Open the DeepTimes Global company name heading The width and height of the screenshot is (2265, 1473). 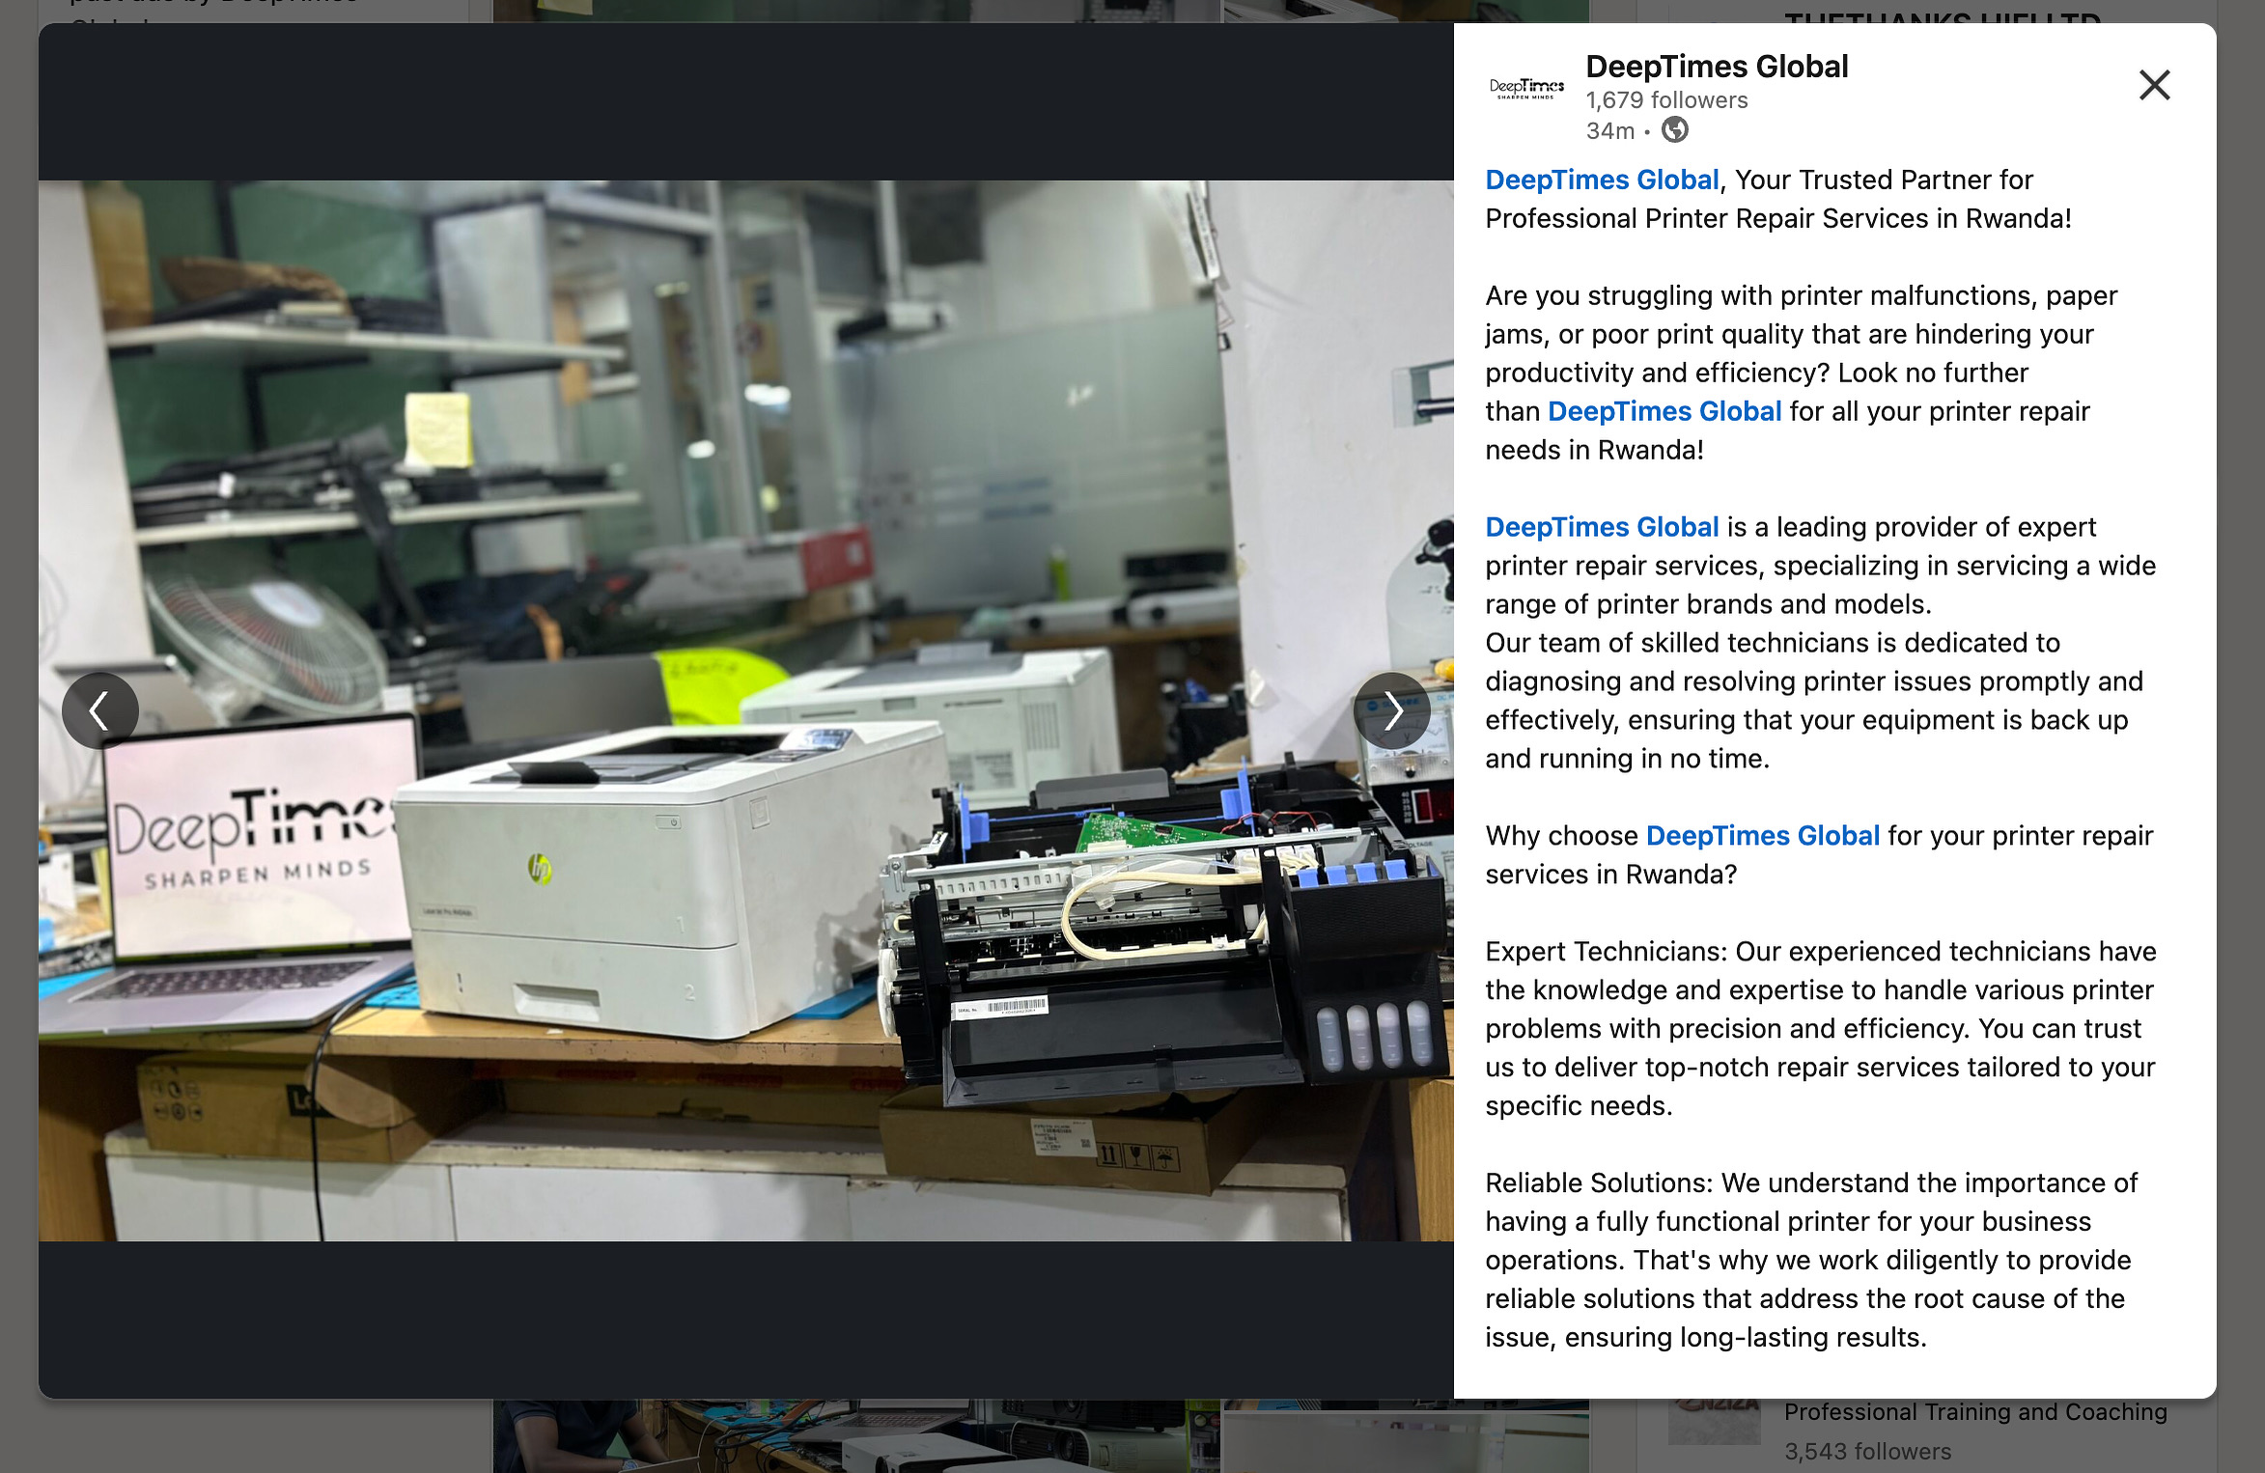1718,66
